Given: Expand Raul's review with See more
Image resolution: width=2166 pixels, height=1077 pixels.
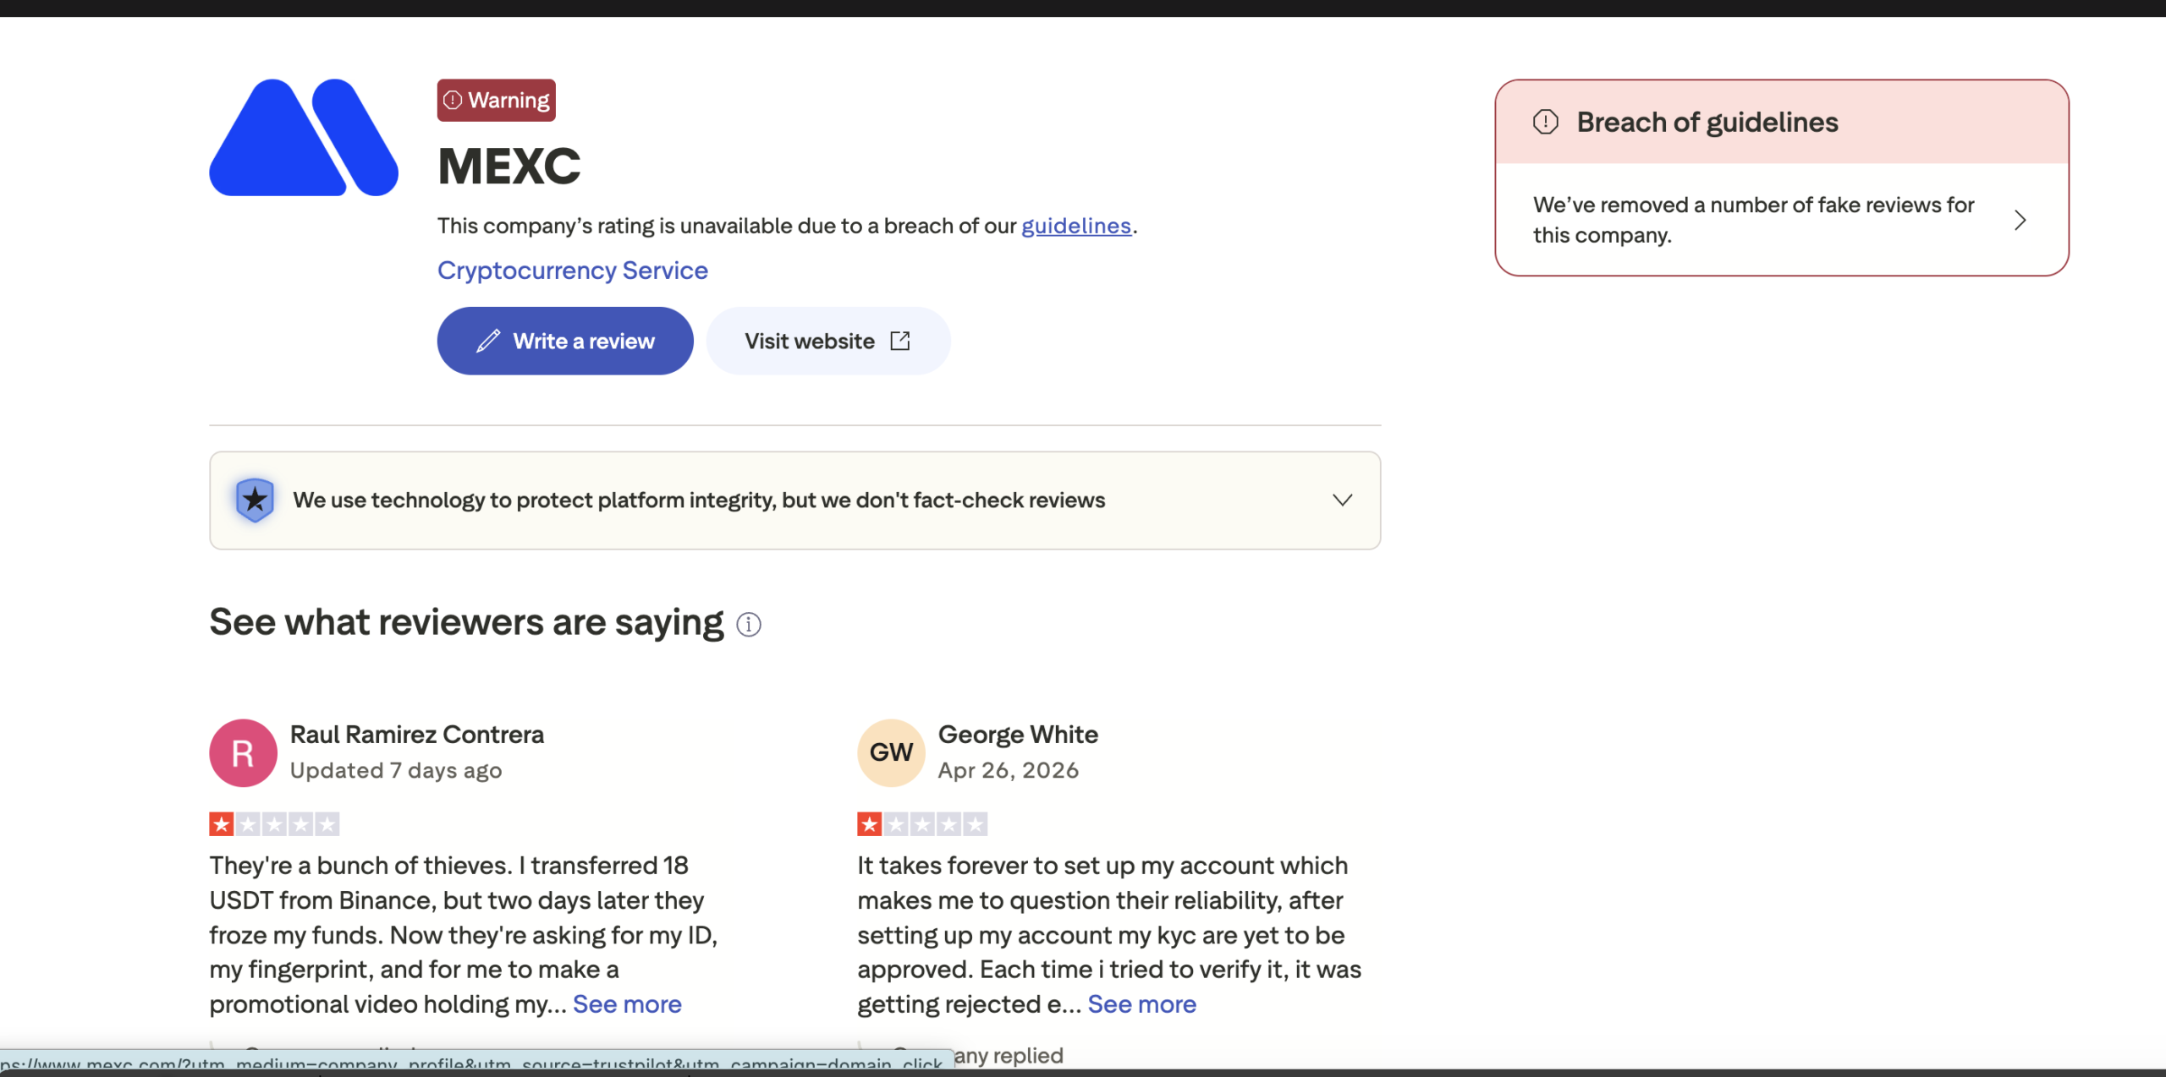Looking at the screenshot, I should point(627,1004).
